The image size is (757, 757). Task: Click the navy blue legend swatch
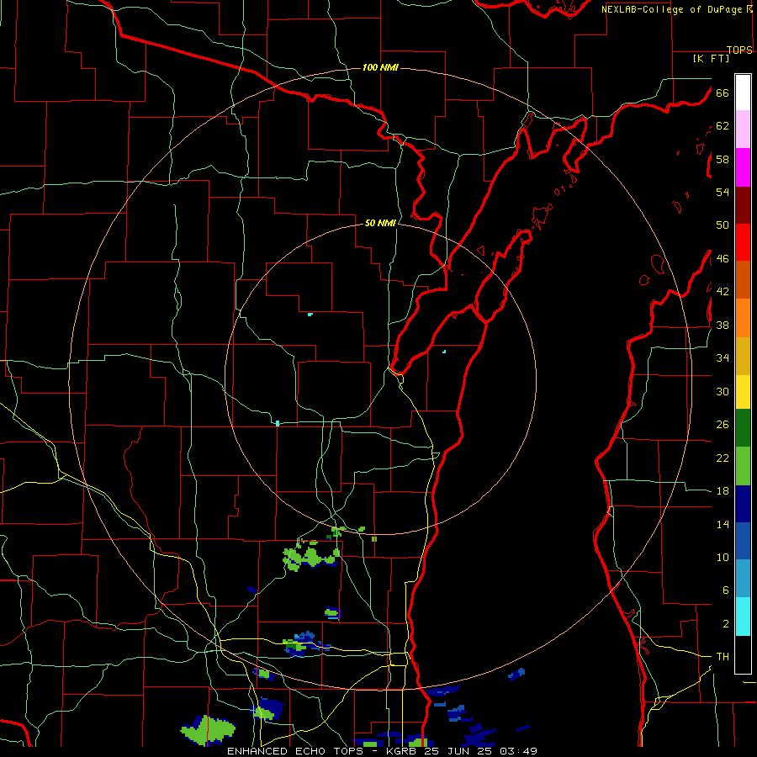(743, 504)
